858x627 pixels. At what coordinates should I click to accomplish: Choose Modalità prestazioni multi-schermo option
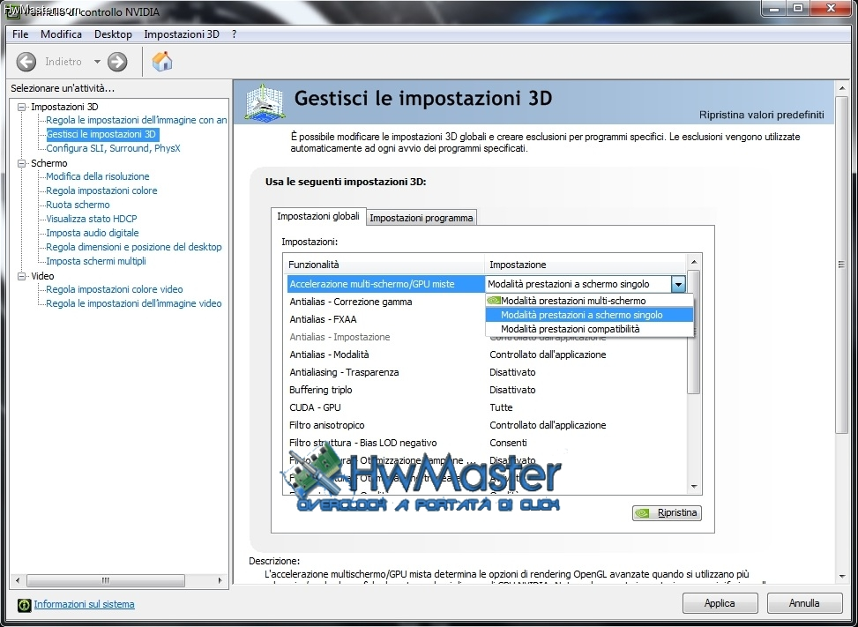point(589,301)
